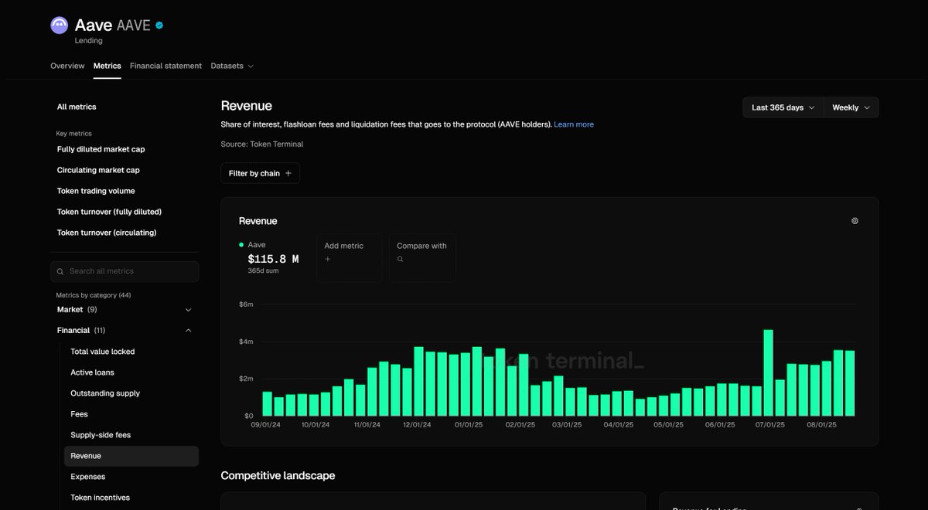This screenshot has height=510, width=928.
Task: Click the Filter by chain button
Action: click(260, 173)
